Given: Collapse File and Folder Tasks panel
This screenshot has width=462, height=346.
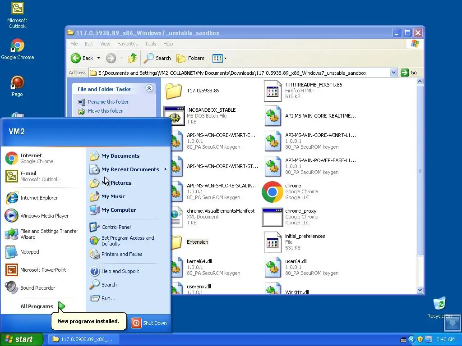Looking at the screenshot, I should pyautogui.click(x=149, y=88).
